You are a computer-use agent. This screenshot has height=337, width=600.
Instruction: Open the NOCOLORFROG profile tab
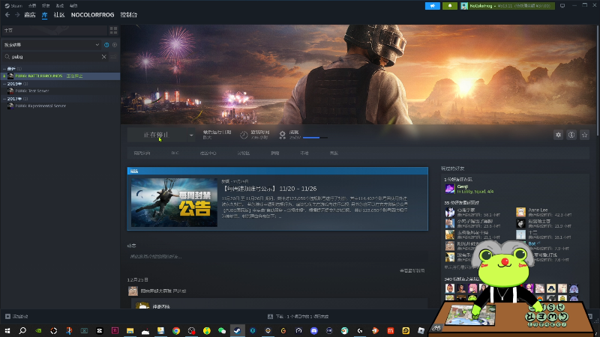pos(92,15)
